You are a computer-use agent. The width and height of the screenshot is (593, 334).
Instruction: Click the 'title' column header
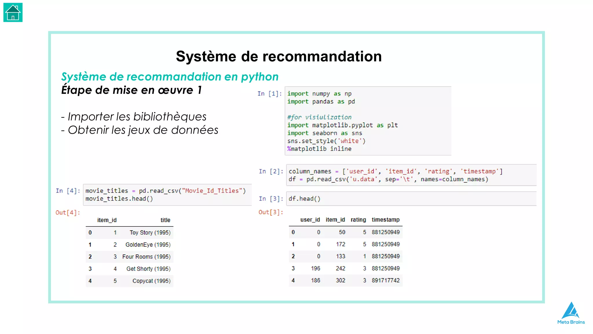pos(166,220)
